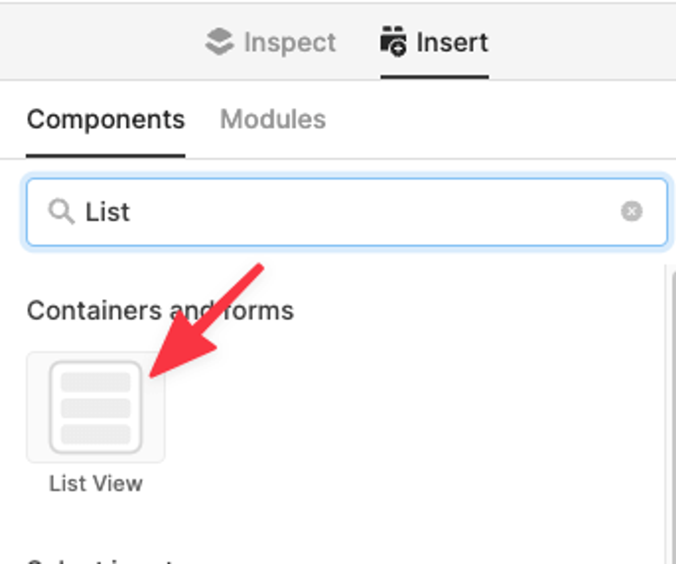Click the vertical scrollbar of component list
The width and height of the screenshot is (676, 564).
point(673,413)
